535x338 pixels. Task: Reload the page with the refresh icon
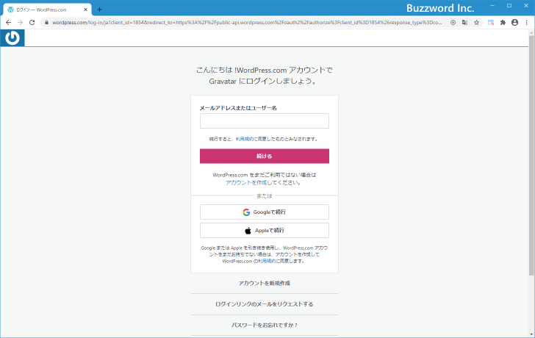[x=32, y=23]
